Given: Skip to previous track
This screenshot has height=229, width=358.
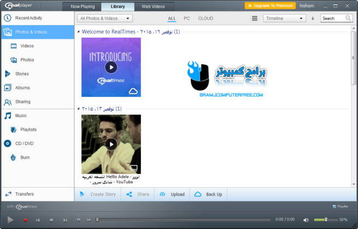Looking at the screenshot, I should pyautogui.click(x=38, y=220).
